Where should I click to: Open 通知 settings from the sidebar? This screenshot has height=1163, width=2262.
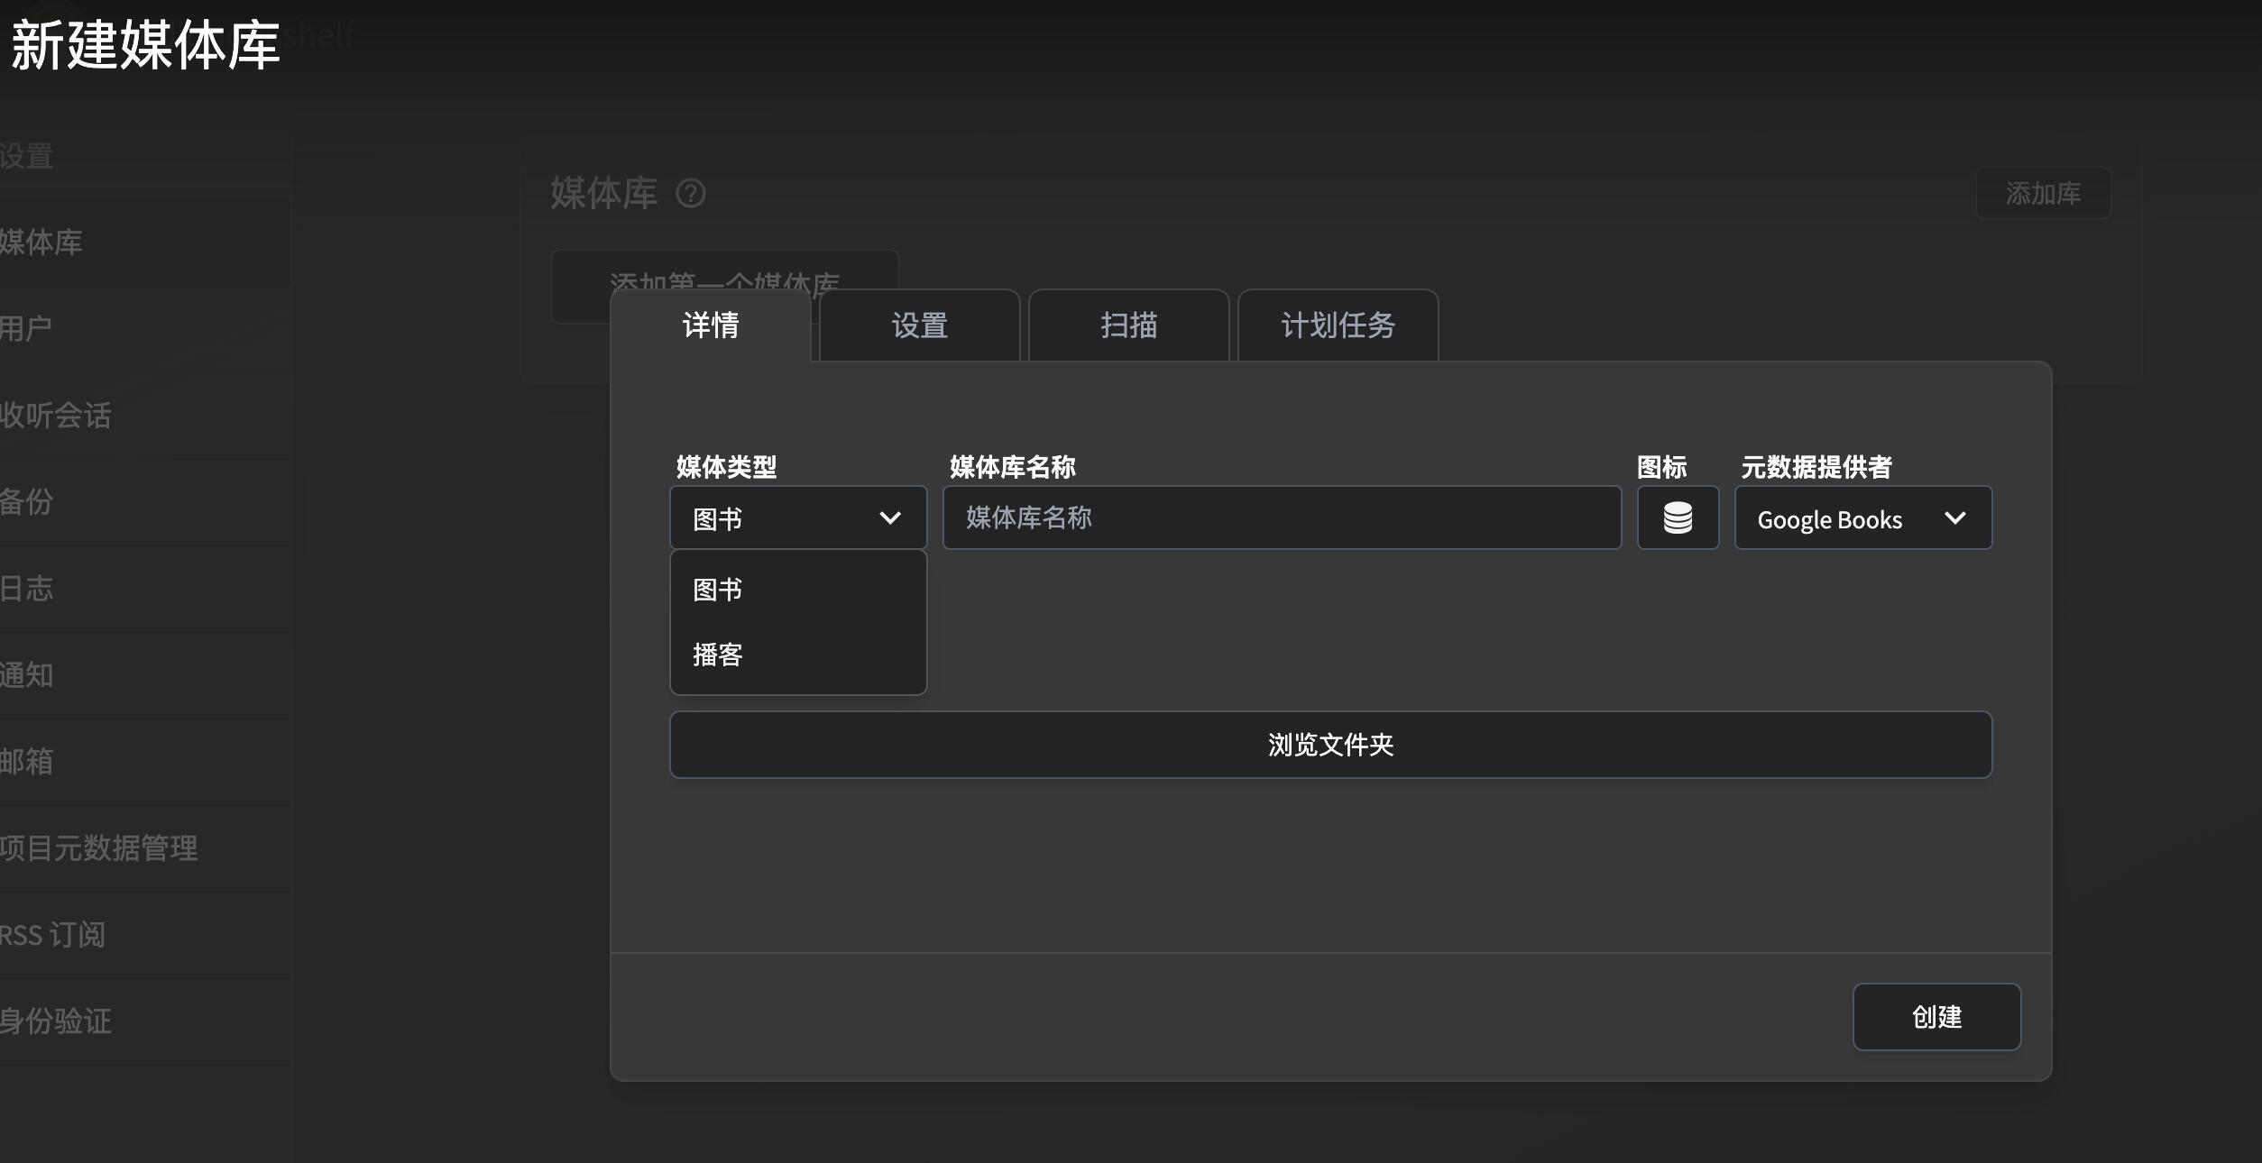[x=27, y=675]
